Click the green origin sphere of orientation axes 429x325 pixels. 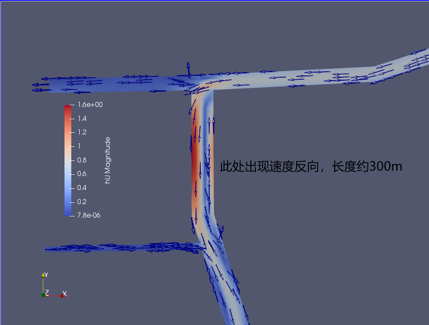(x=43, y=295)
